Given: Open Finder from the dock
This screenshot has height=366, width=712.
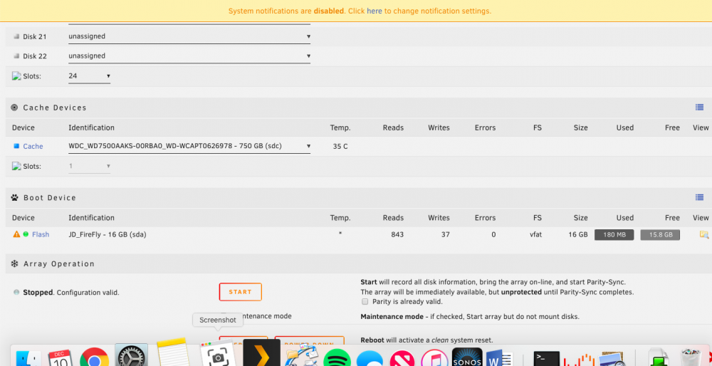Looking at the screenshot, I should coord(28,358).
